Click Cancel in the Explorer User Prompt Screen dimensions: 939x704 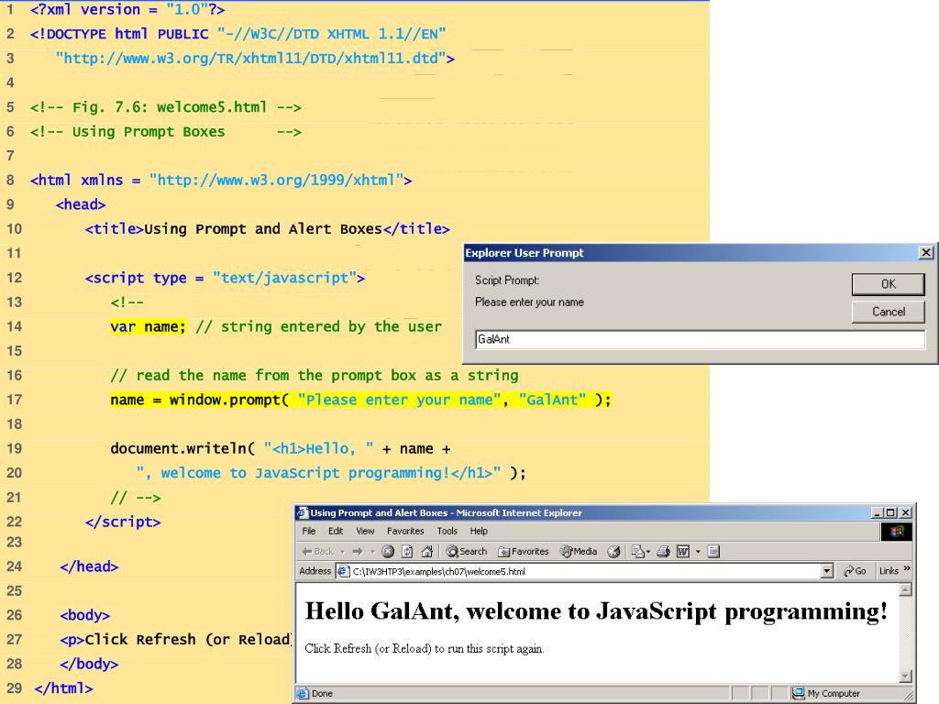tap(888, 312)
